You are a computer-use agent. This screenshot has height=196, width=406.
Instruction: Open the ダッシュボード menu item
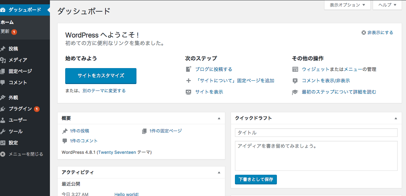point(25,10)
